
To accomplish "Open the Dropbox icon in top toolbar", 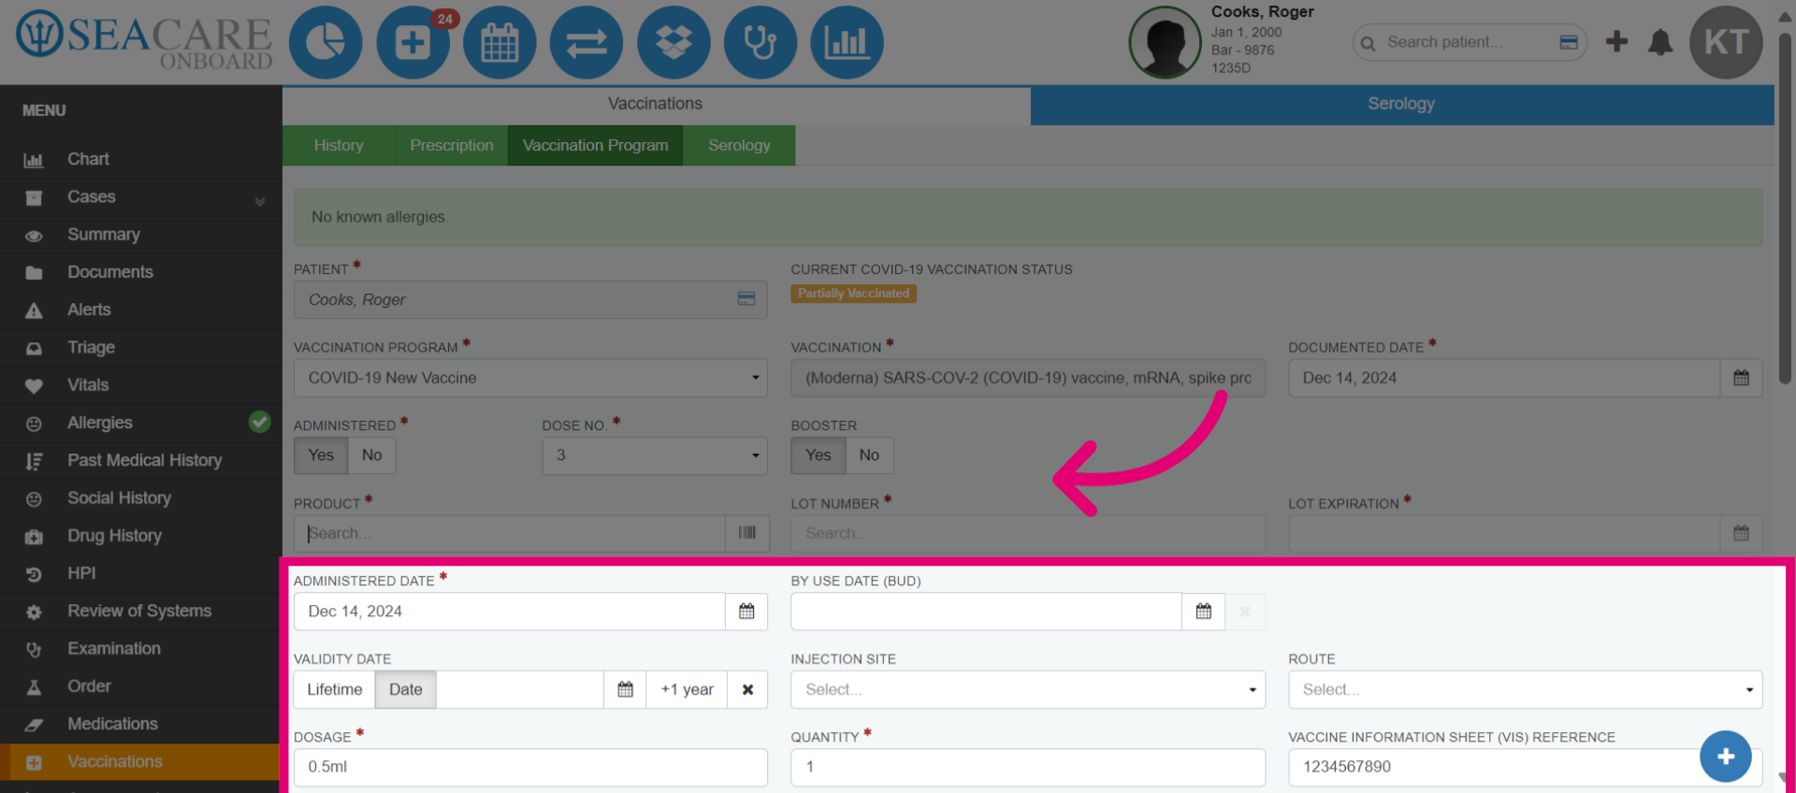I will (673, 42).
